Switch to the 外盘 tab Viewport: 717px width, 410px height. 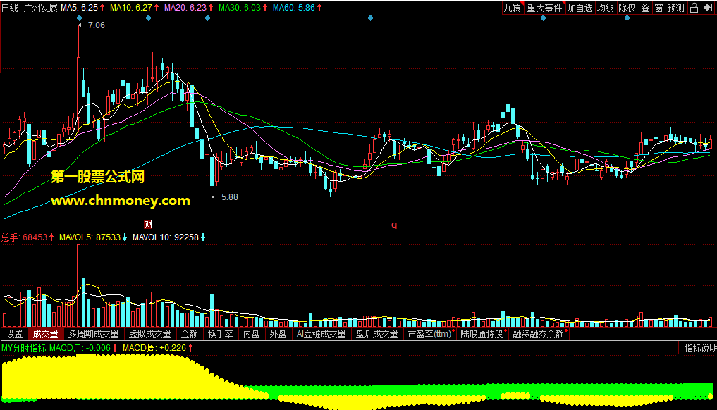point(278,334)
